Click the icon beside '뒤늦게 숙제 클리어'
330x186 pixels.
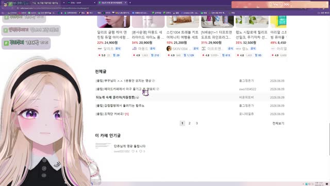coord(138,97)
